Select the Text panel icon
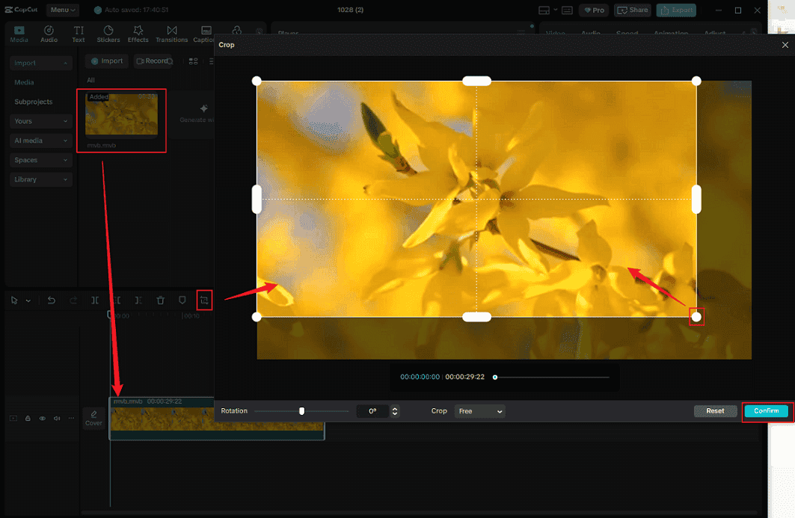 (78, 34)
